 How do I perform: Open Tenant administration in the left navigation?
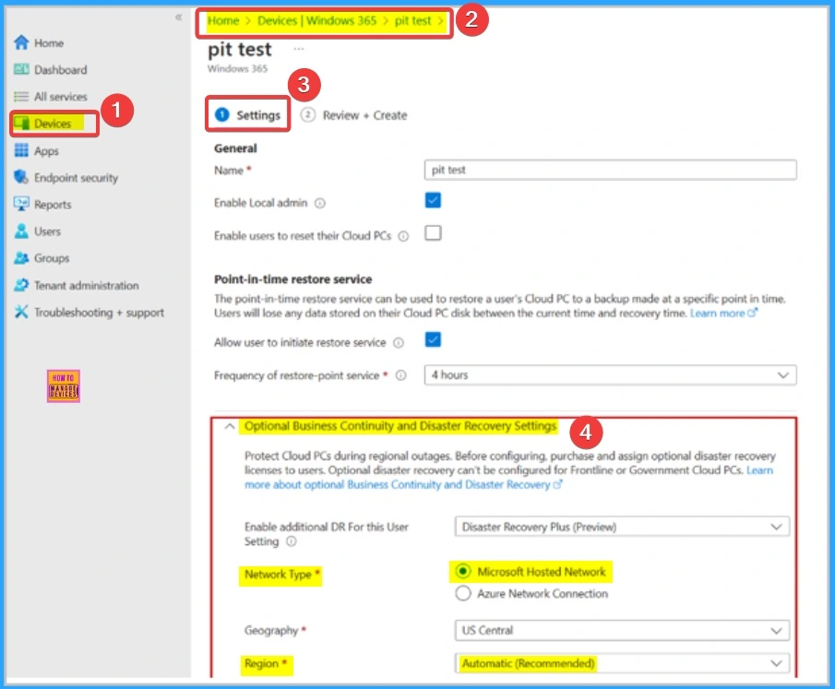click(87, 285)
